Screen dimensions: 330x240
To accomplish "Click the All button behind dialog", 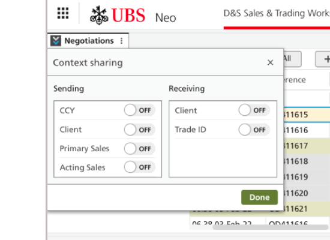I will pyautogui.click(x=292, y=59).
